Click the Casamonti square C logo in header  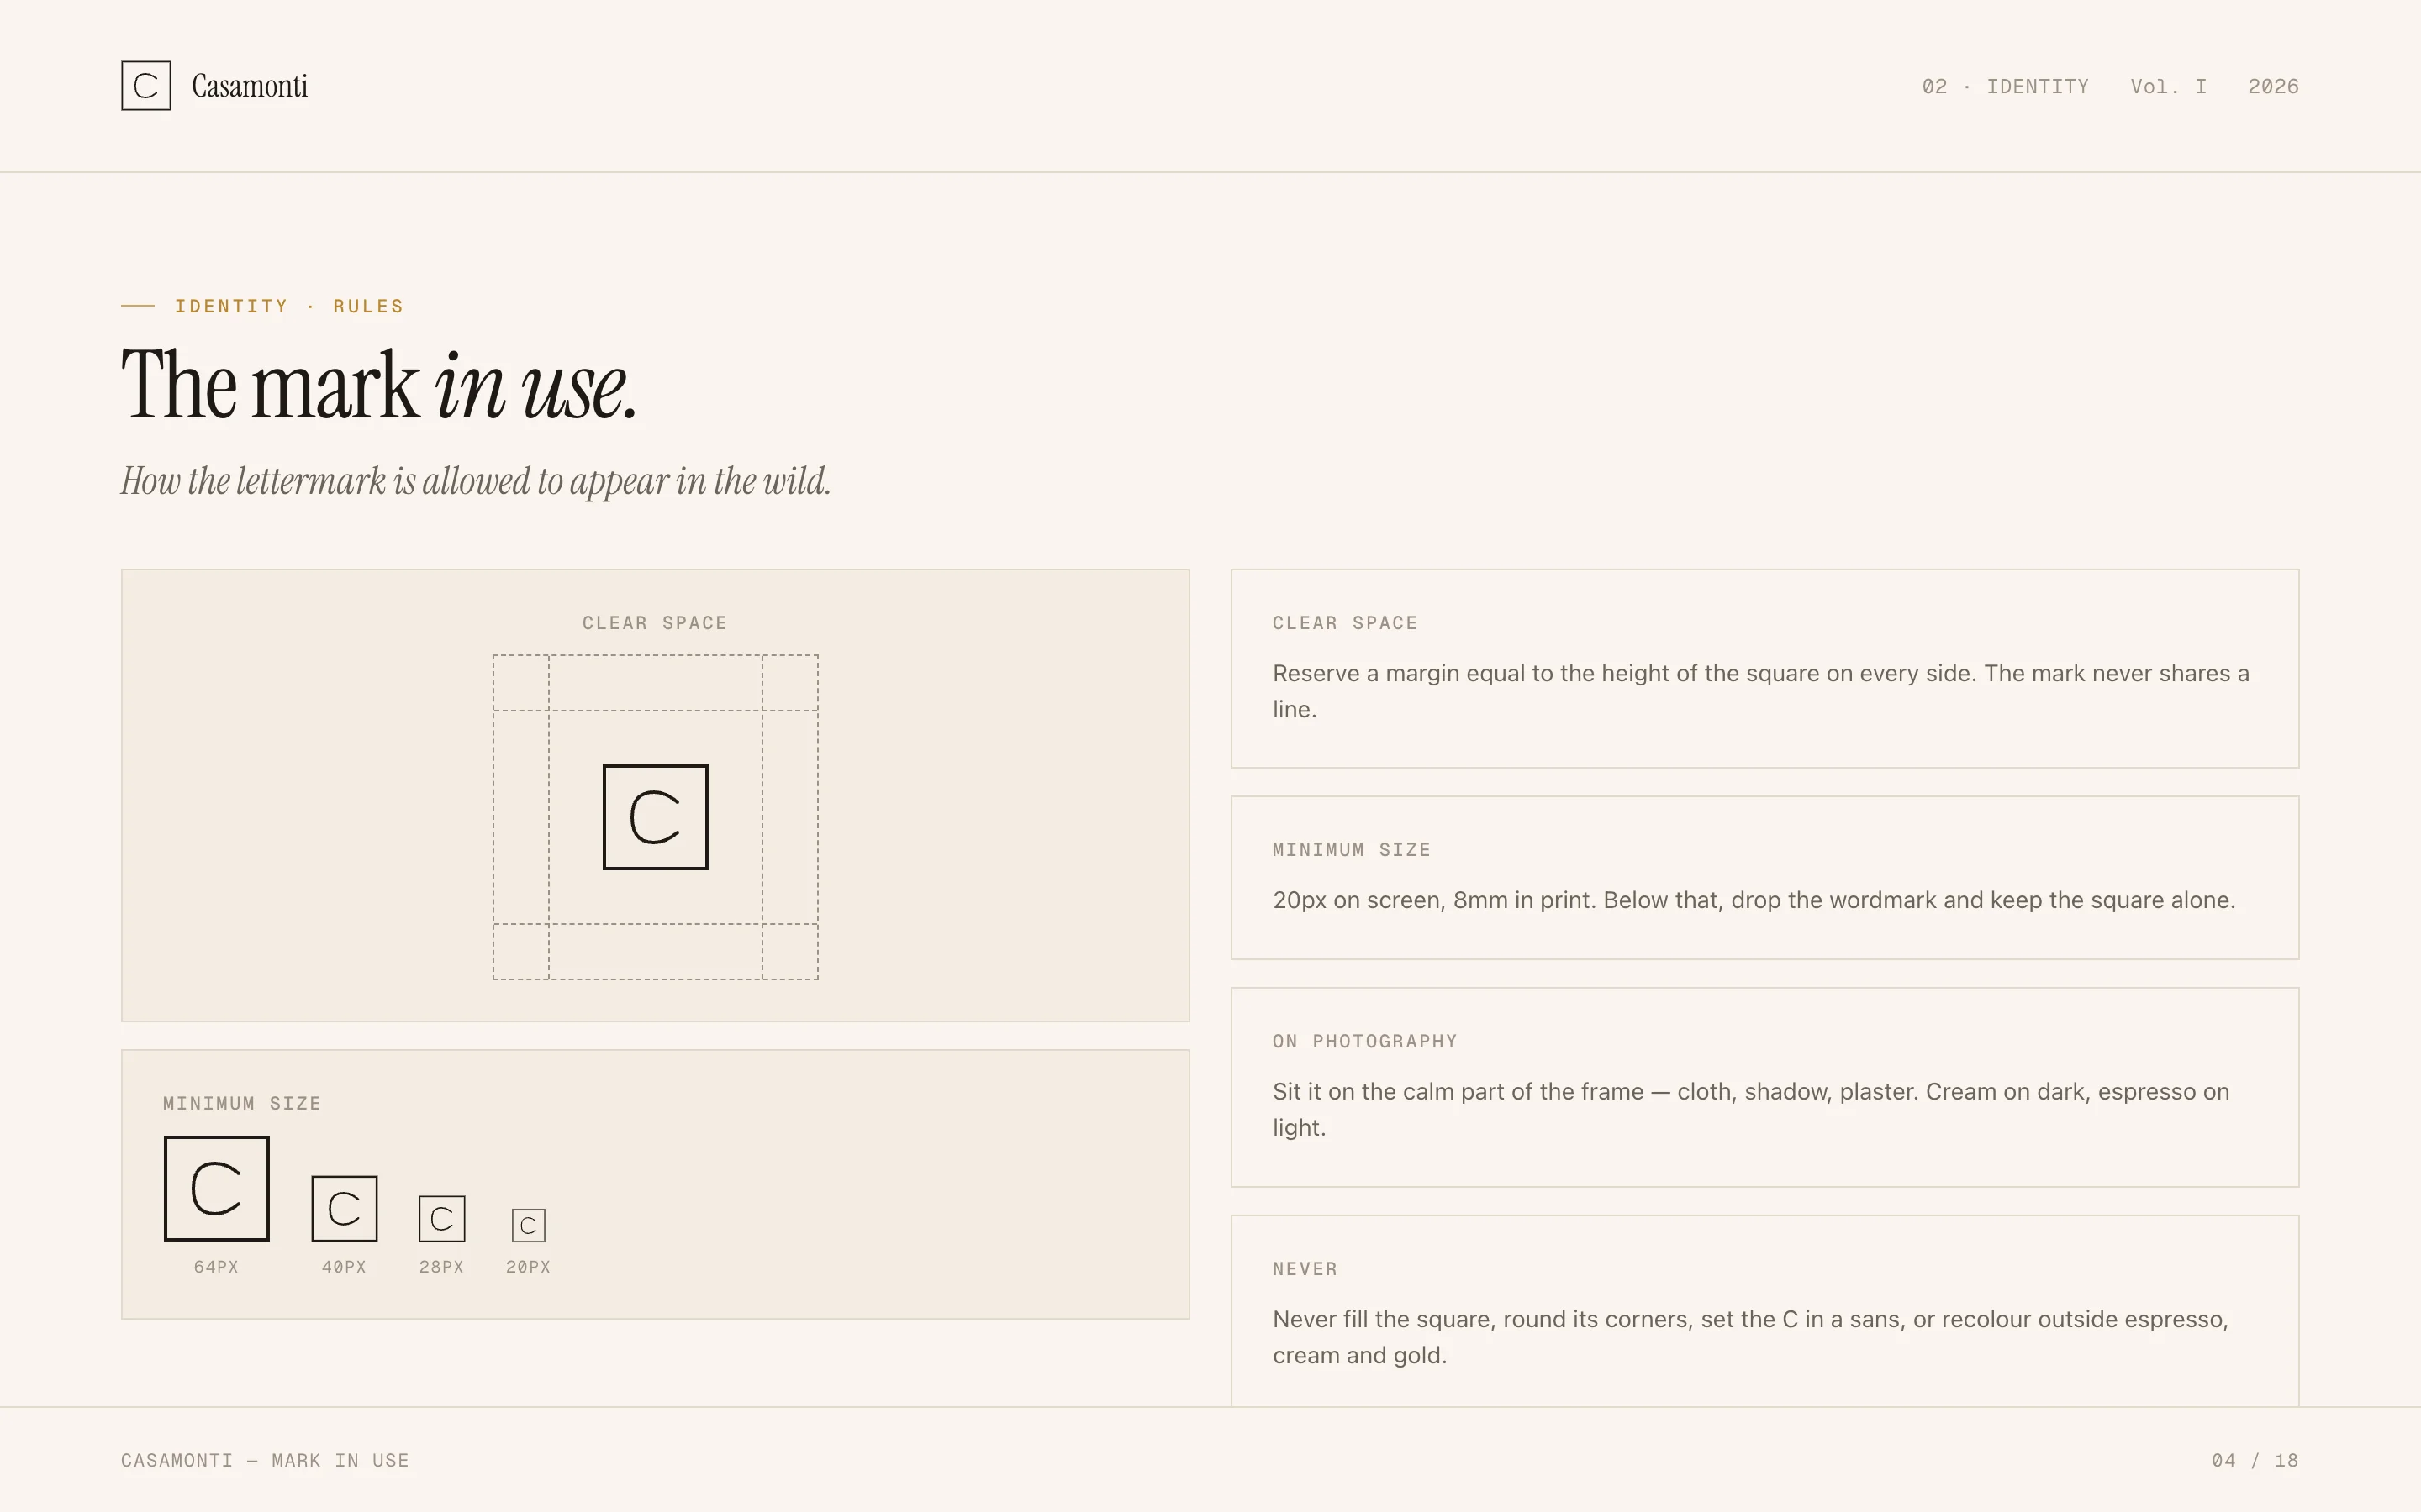point(146,86)
